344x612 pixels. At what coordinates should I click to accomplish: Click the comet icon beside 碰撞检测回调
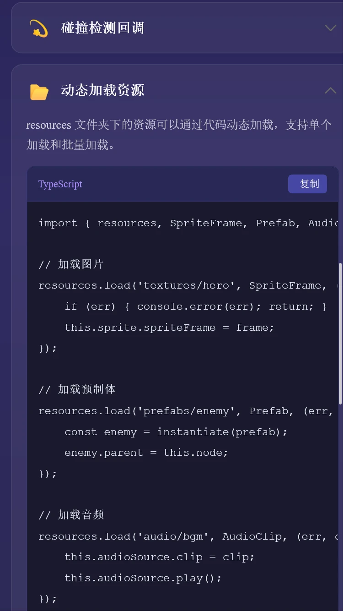click(38, 27)
